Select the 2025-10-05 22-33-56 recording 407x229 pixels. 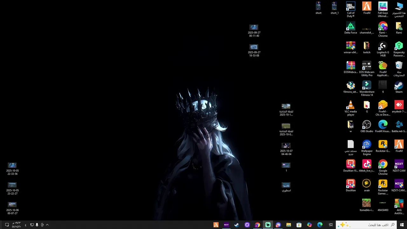(x=12, y=169)
